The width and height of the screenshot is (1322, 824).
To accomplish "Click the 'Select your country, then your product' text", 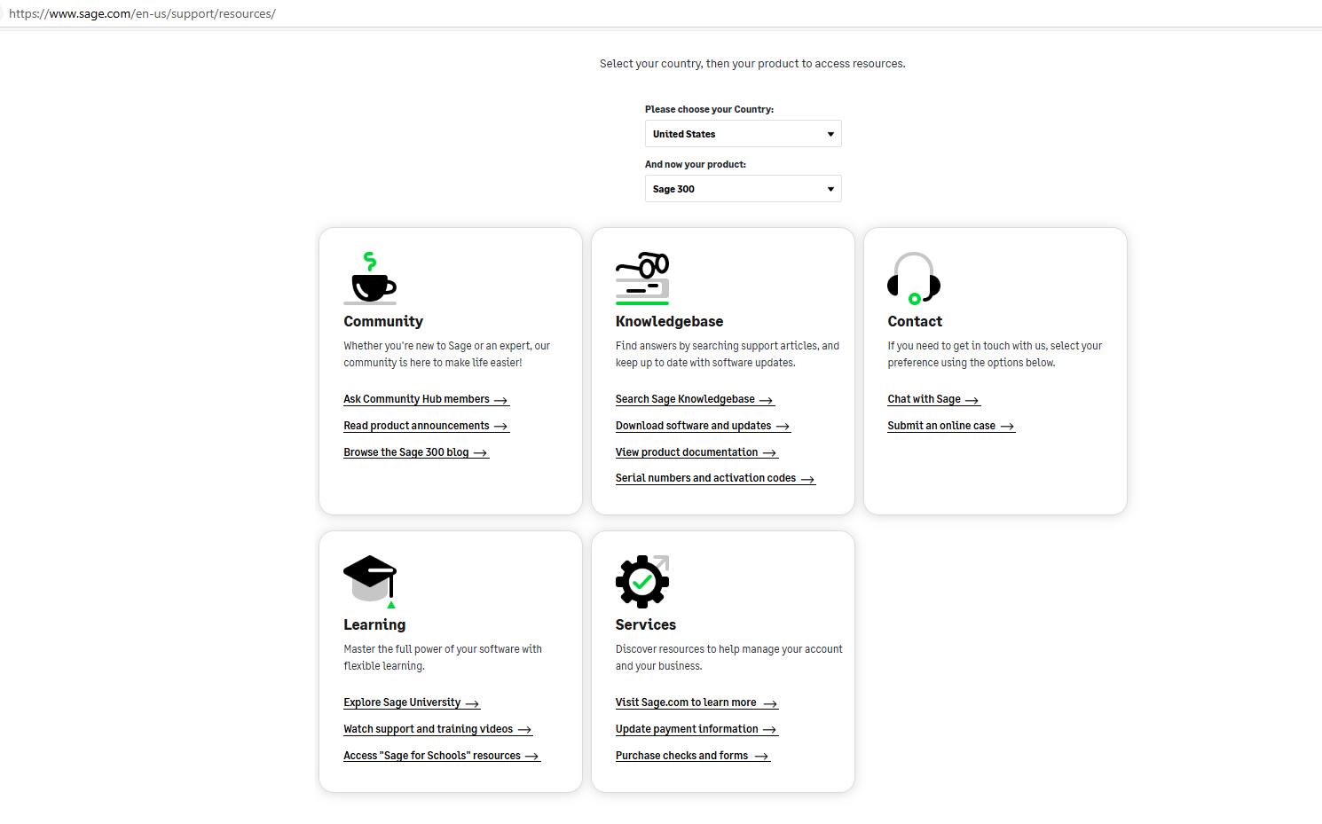I will (752, 64).
